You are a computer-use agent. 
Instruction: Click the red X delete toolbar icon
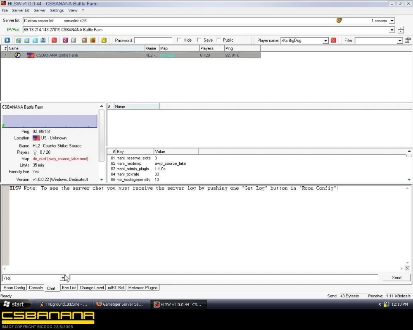point(54,40)
